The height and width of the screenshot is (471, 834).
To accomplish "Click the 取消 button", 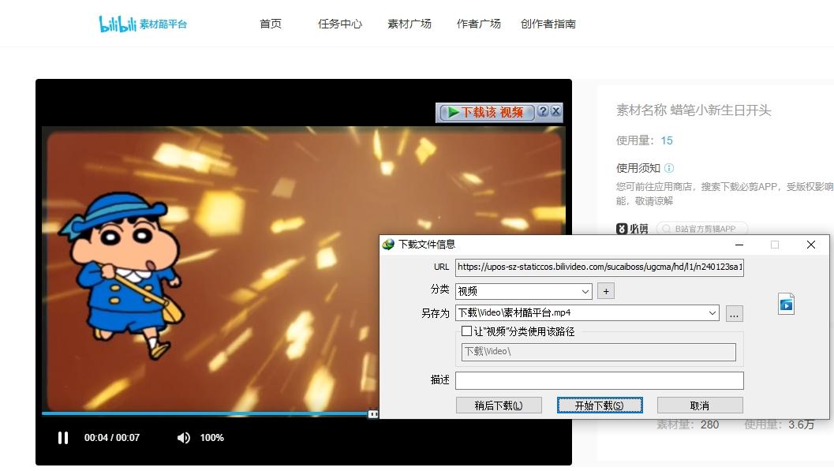I will tap(700, 406).
